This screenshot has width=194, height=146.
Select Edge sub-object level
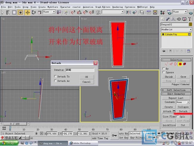171,64
